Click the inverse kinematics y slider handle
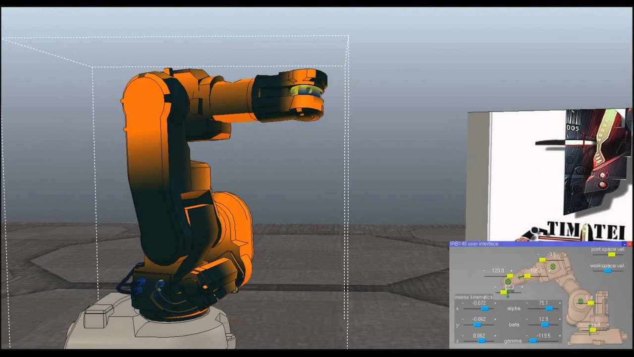Image resolution: width=634 pixels, height=357 pixels. point(477,325)
